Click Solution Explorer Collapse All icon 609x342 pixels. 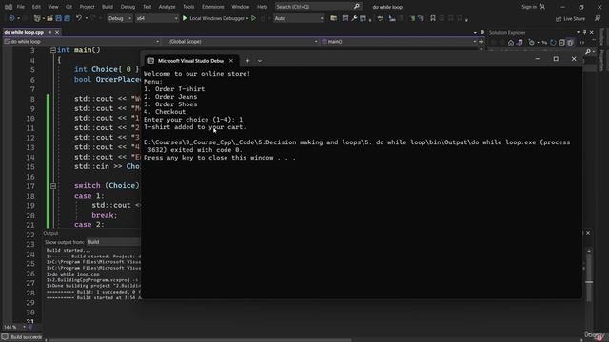[561, 42]
